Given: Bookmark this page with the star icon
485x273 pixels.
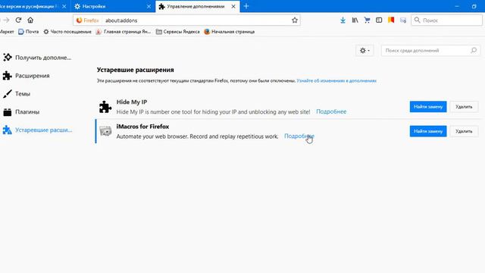Looking at the screenshot, I should click(x=295, y=20).
